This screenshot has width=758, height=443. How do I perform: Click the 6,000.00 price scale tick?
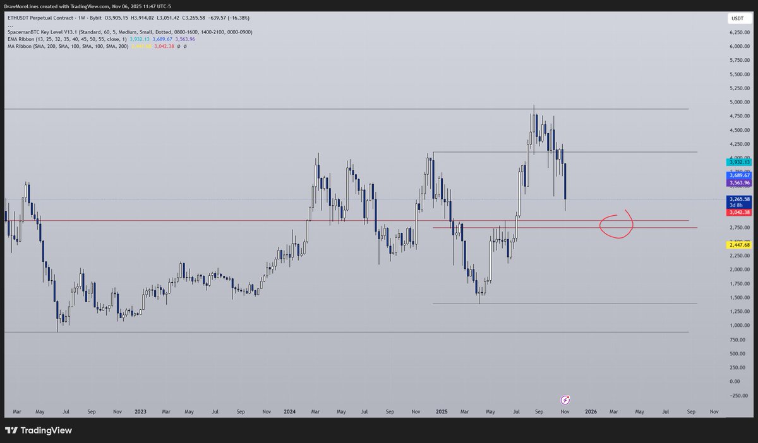click(738, 46)
